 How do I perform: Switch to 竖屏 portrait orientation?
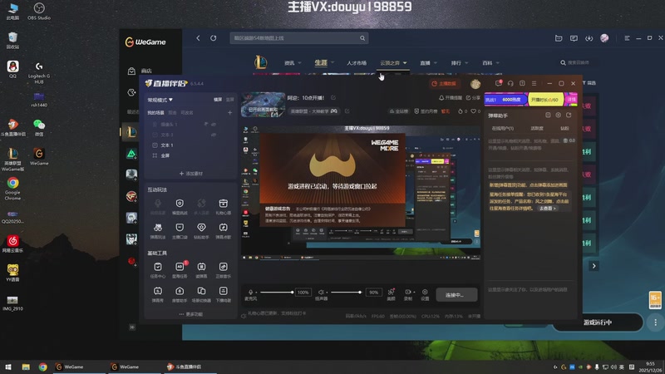tap(230, 100)
